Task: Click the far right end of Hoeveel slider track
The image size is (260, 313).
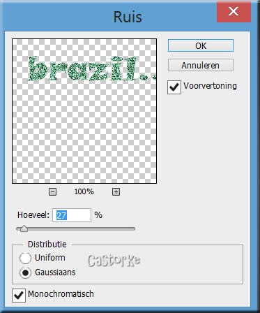Action: [x=133, y=229]
